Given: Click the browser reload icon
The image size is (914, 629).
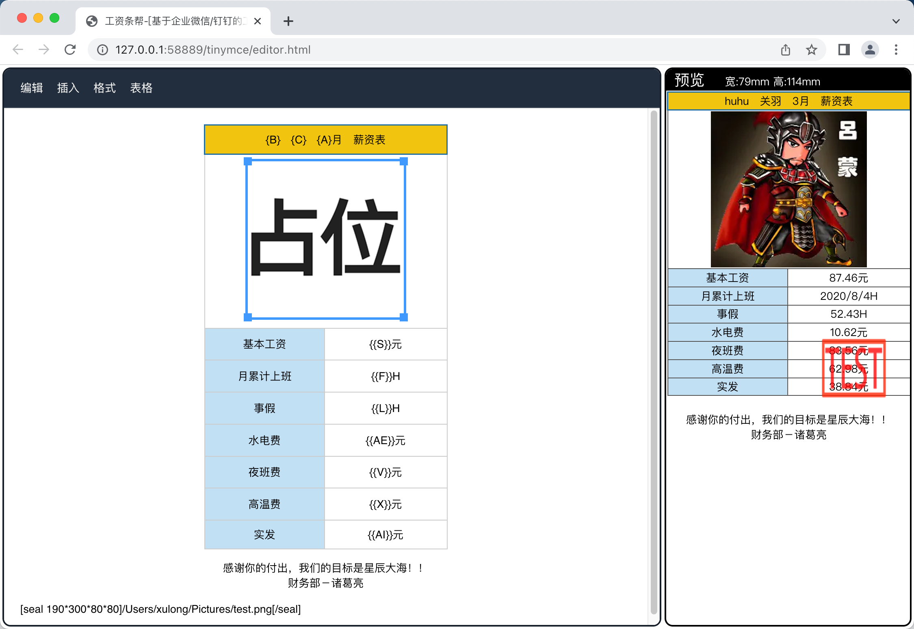Looking at the screenshot, I should pos(70,50).
